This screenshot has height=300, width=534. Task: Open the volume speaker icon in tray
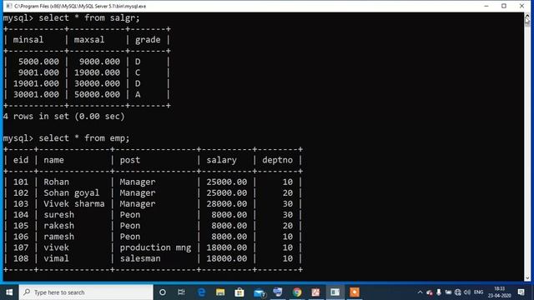pyautogui.click(x=467, y=292)
